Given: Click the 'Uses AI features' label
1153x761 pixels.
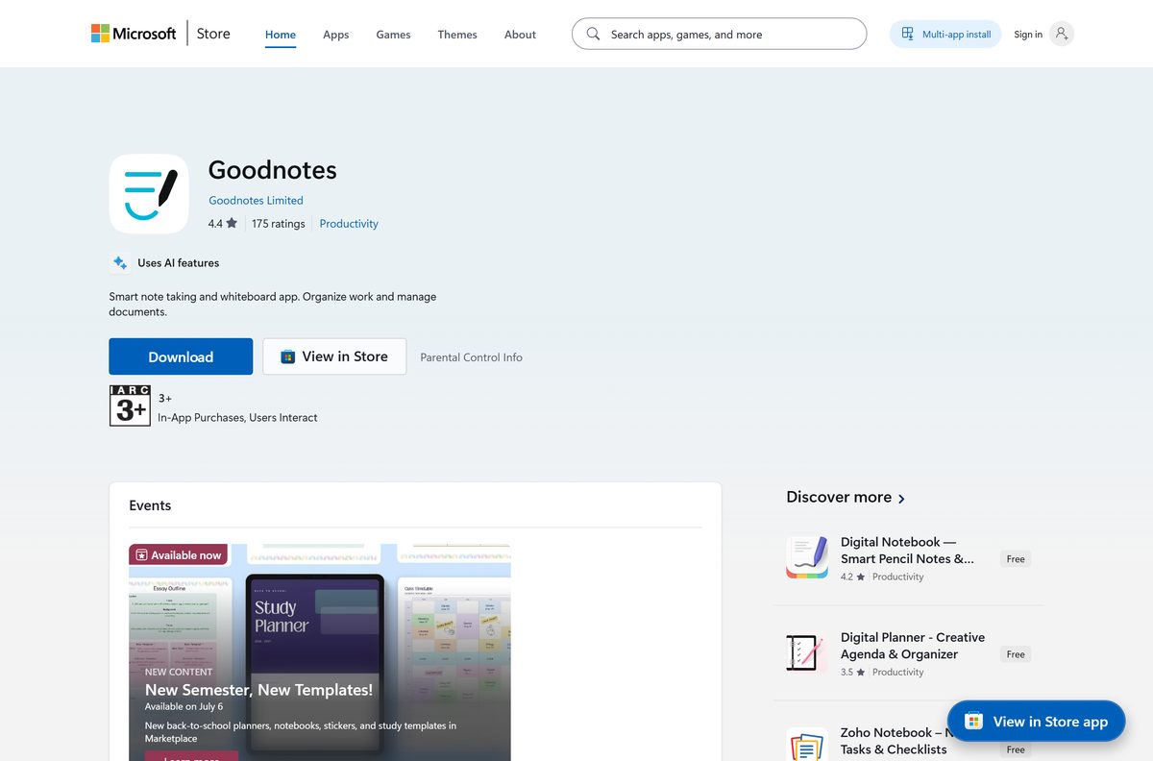Looking at the screenshot, I should pos(178,262).
